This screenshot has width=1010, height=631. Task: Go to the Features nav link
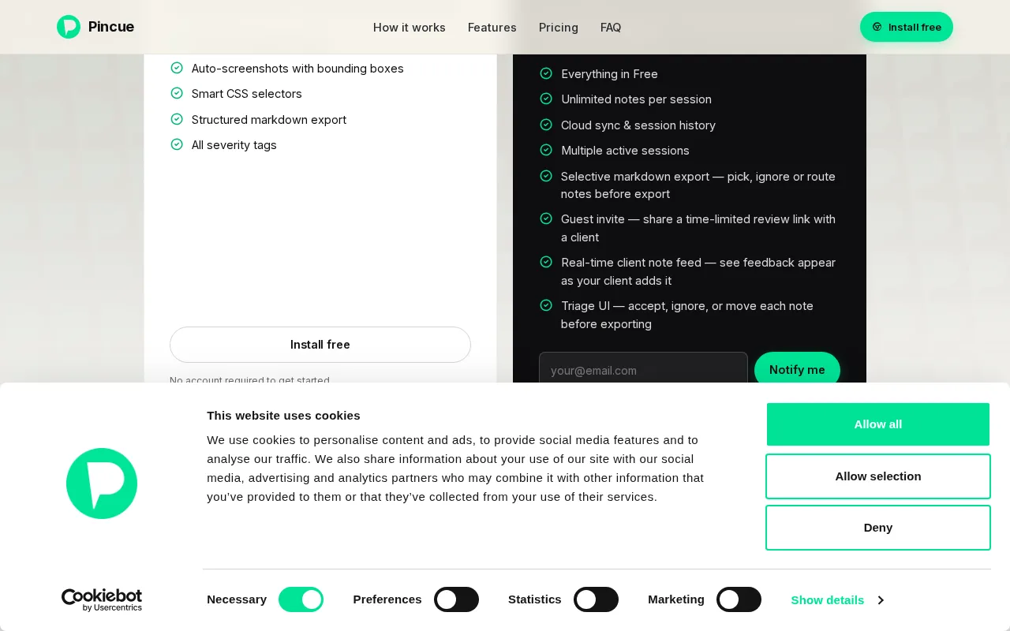[x=492, y=28]
